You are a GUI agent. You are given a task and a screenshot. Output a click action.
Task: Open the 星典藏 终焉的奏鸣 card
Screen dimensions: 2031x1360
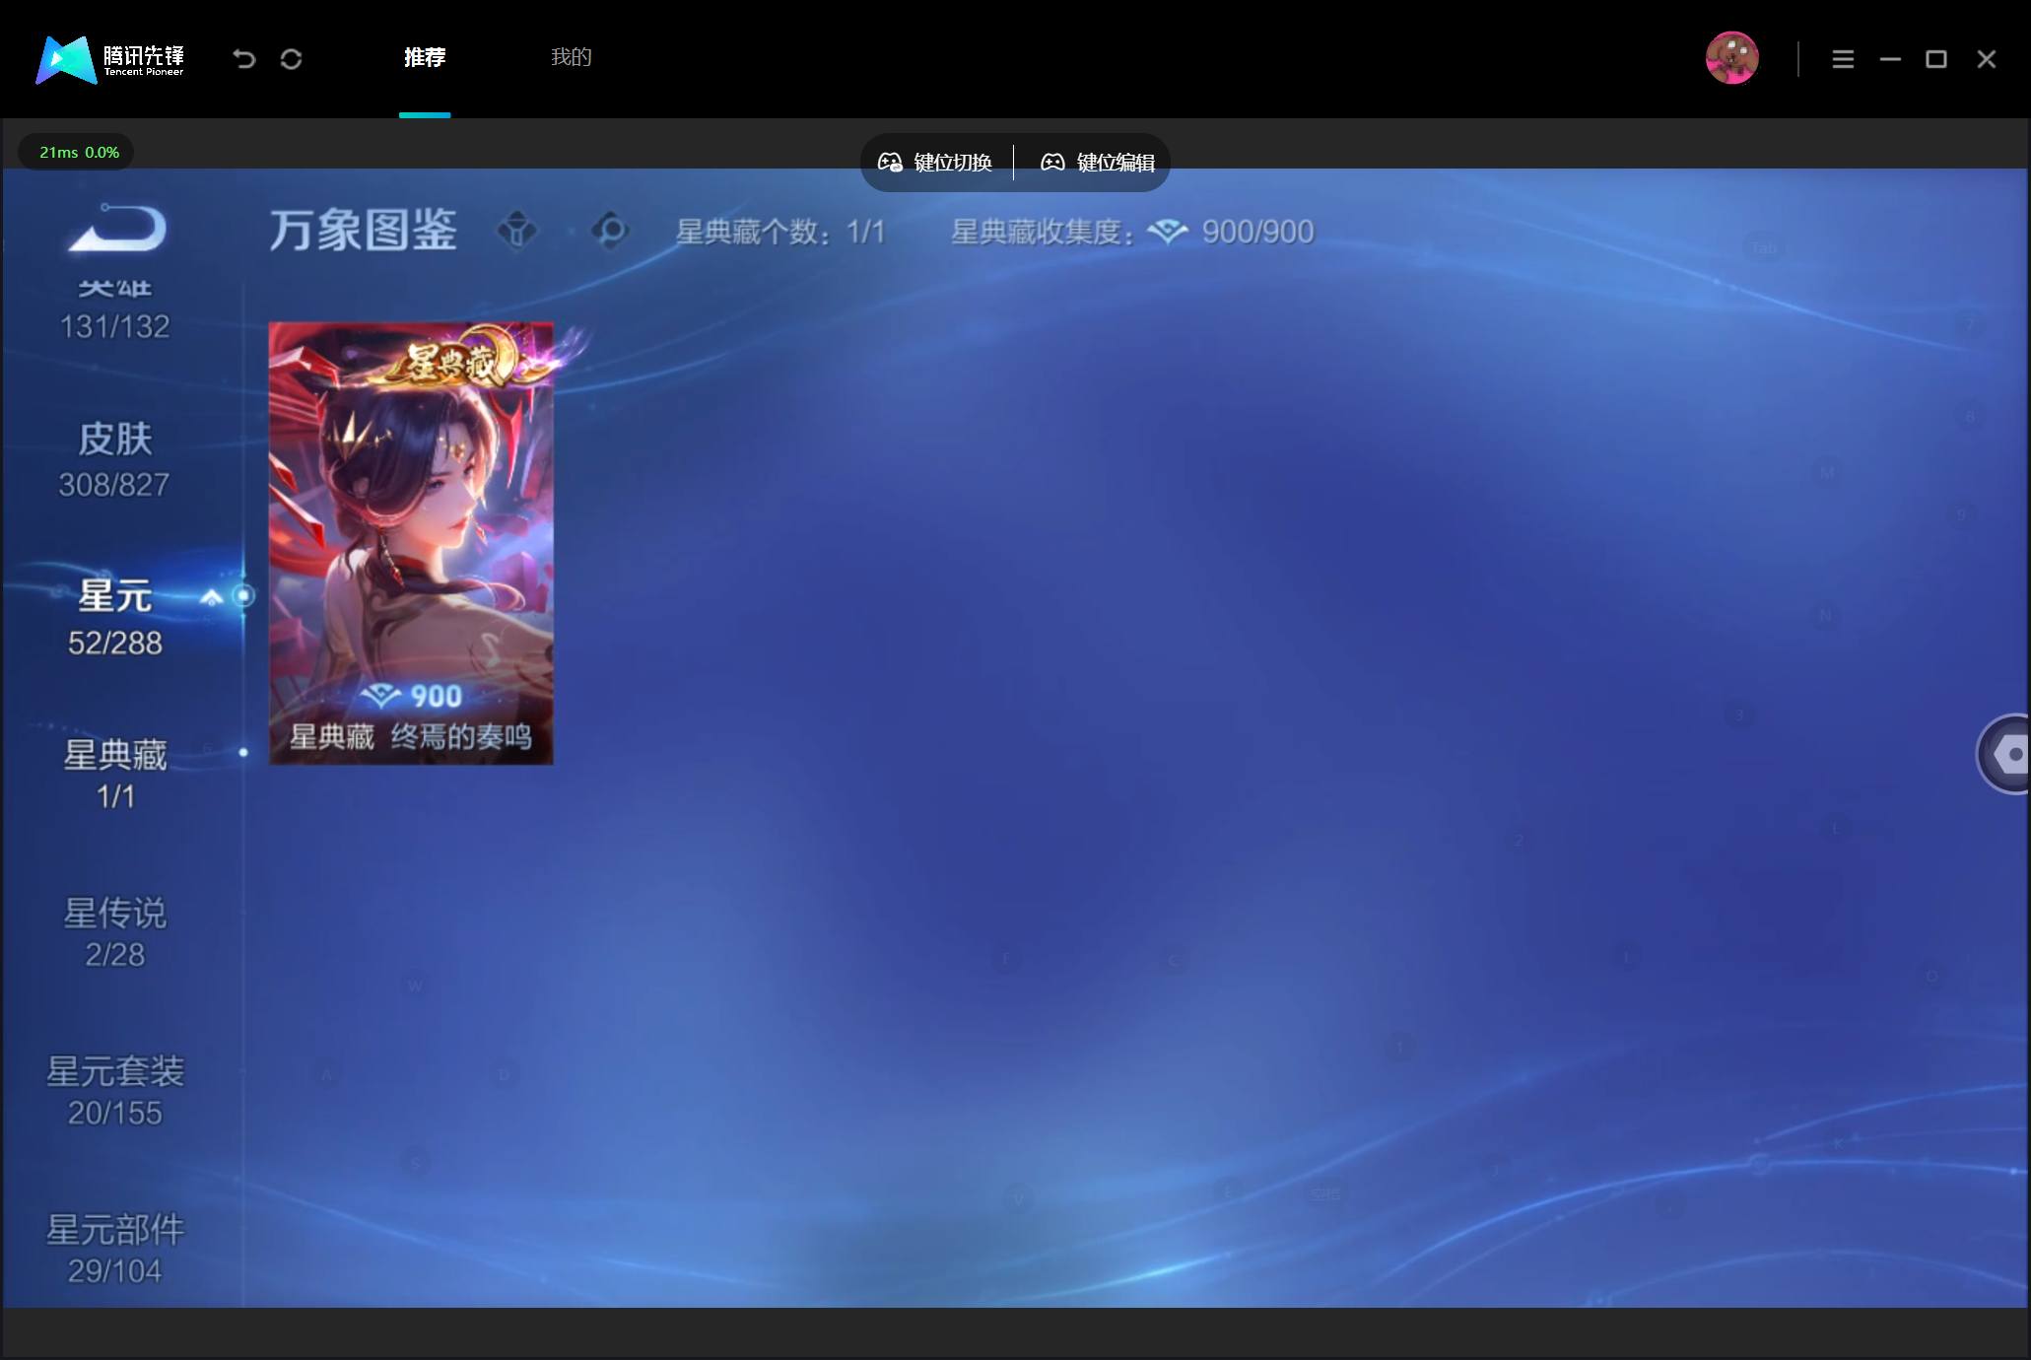(411, 543)
